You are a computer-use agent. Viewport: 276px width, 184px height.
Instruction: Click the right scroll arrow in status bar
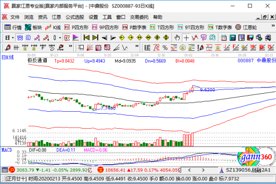[203, 170]
